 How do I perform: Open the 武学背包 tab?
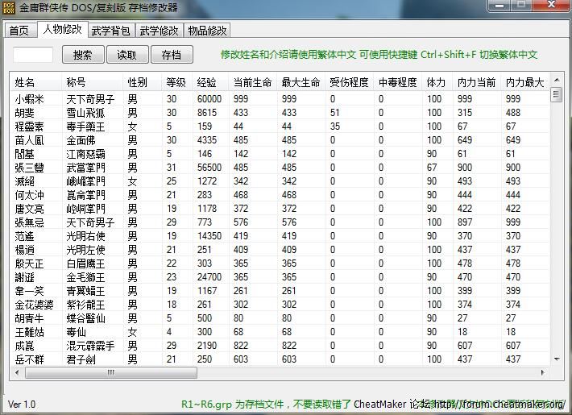pos(111,31)
